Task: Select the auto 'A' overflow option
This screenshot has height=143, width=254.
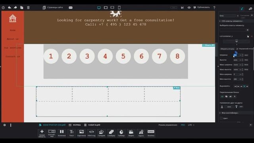Action: [x=235, y=97]
